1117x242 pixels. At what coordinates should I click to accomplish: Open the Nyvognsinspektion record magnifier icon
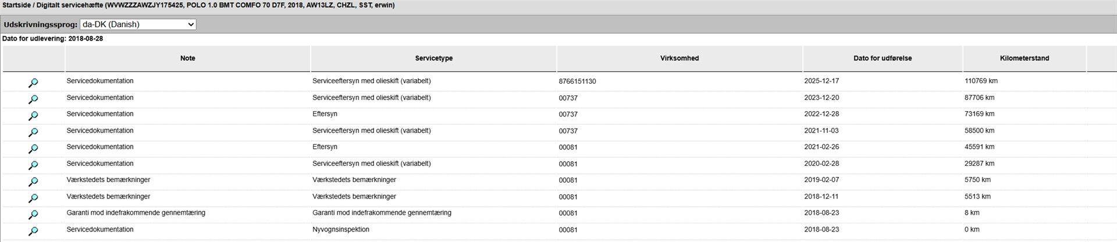click(33, 231)
